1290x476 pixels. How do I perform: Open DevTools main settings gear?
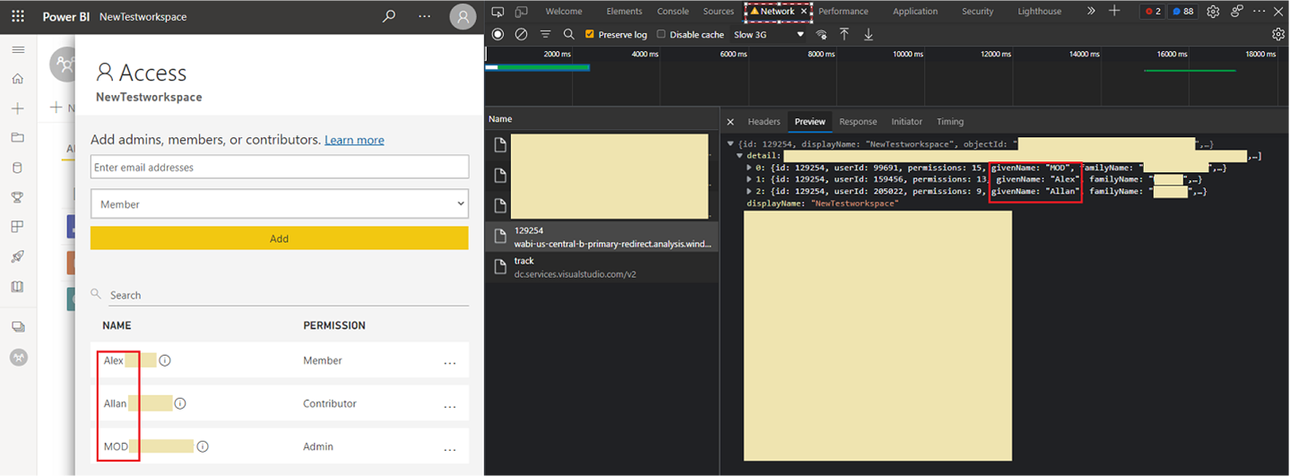click(1213, 12)
